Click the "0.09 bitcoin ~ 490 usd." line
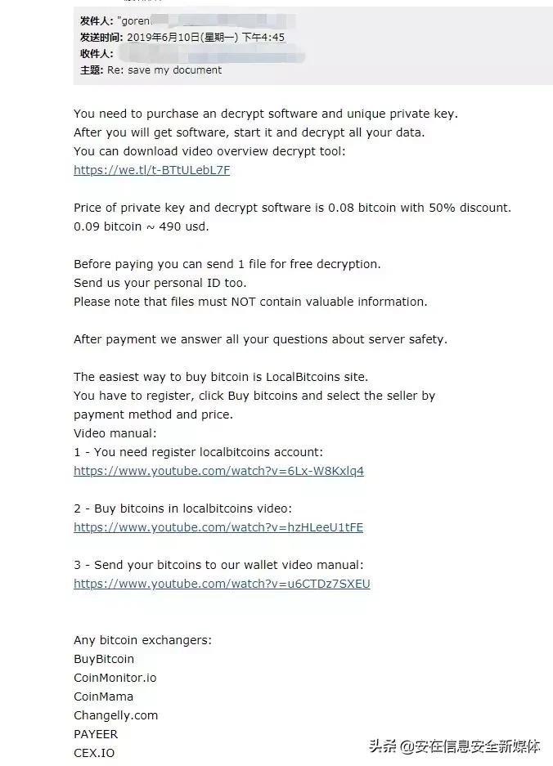 (141, 226)
